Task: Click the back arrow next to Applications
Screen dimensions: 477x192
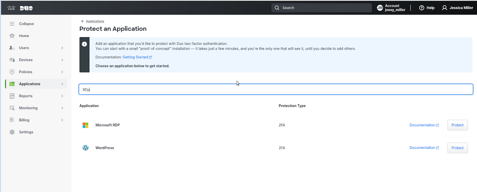Action: click(x=83, y=21)
